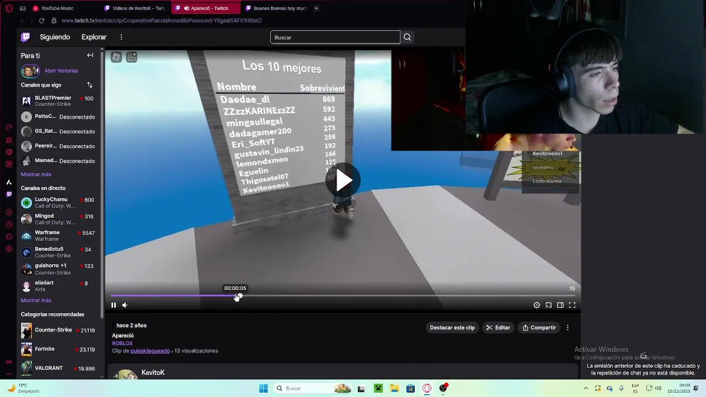Open the Explorar page
The height and width of the screenshot is (397, 706).
pyautogui.click(x=94, y=37)
